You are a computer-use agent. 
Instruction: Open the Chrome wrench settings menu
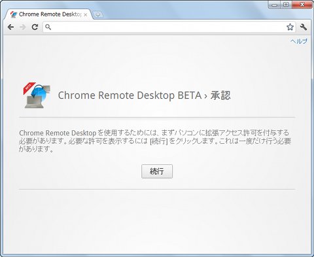coord(304,27)
